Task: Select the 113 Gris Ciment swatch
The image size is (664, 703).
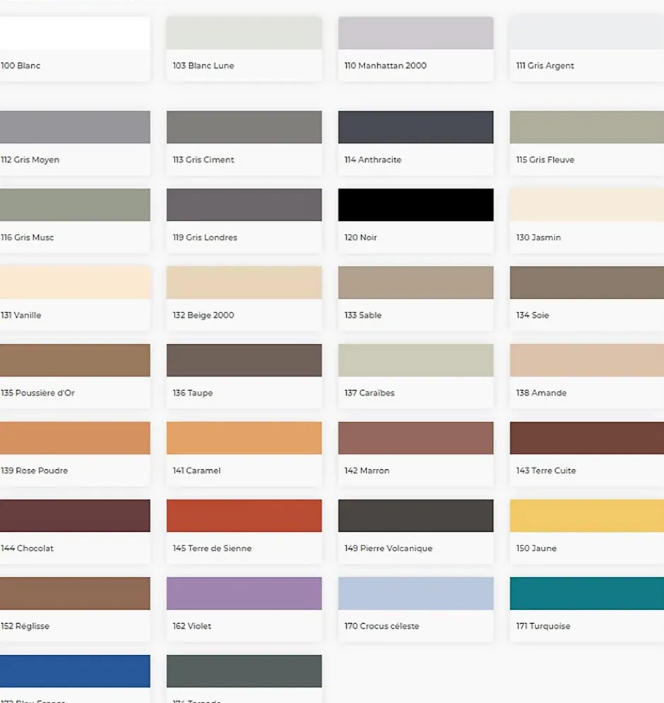Action: click(244, 127)
